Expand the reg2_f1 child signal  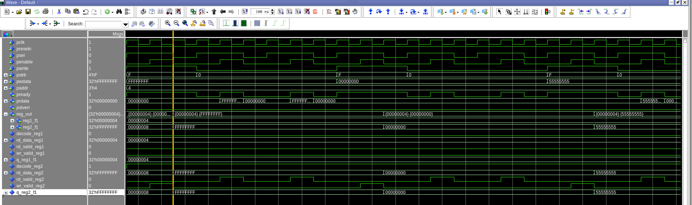tap(12, 127)
